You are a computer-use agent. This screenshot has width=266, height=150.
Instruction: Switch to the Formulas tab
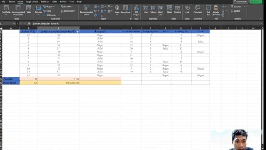click(x=45, y=2)
